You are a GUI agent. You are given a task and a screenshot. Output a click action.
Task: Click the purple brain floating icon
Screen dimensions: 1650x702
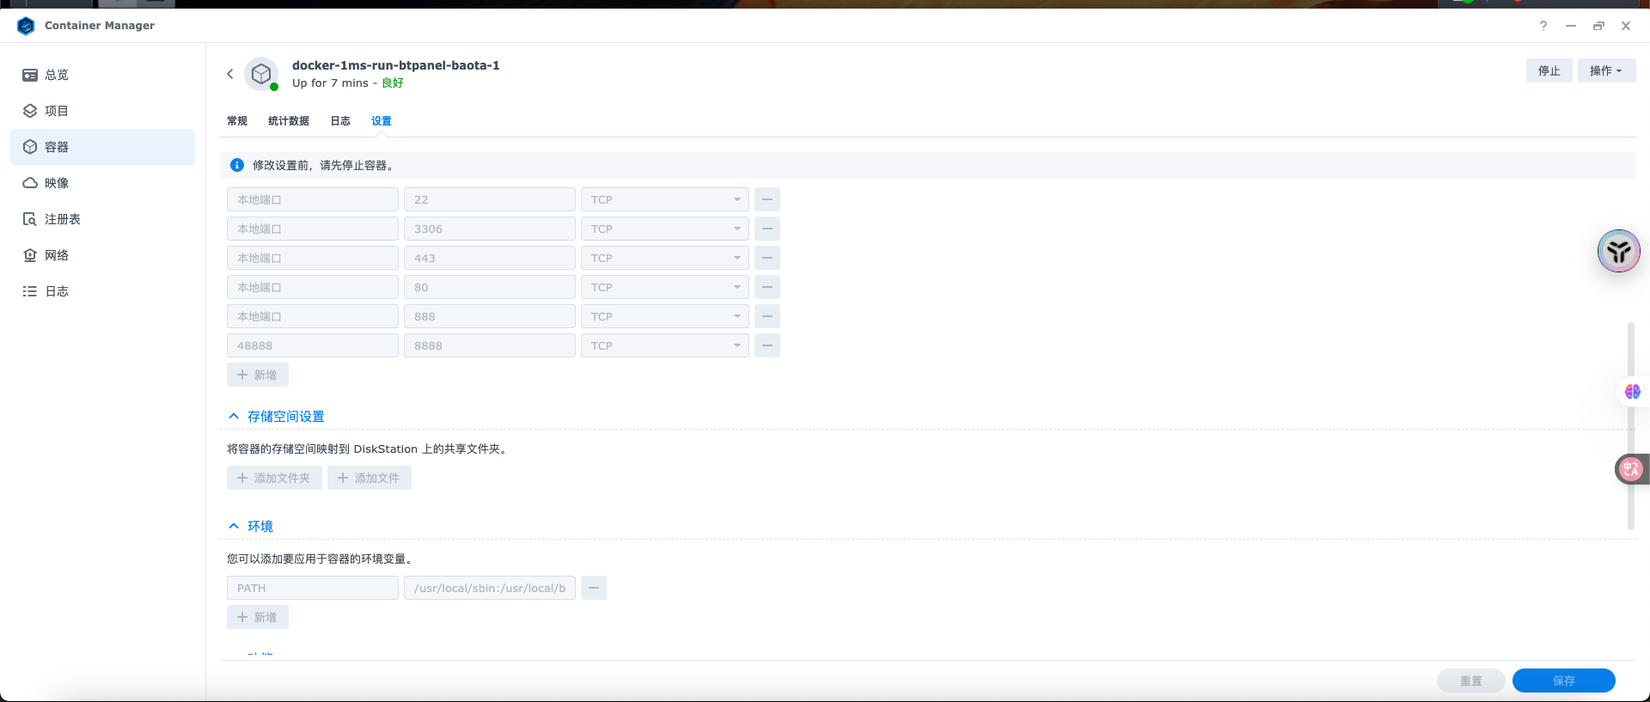coord(1633,392)
